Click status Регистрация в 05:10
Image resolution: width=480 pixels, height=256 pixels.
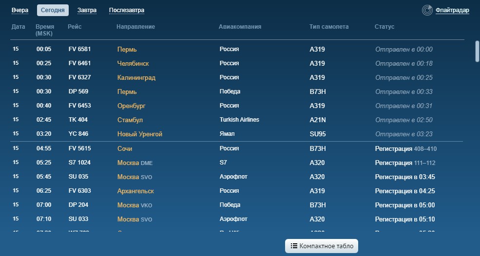click(x=405, y=219)
